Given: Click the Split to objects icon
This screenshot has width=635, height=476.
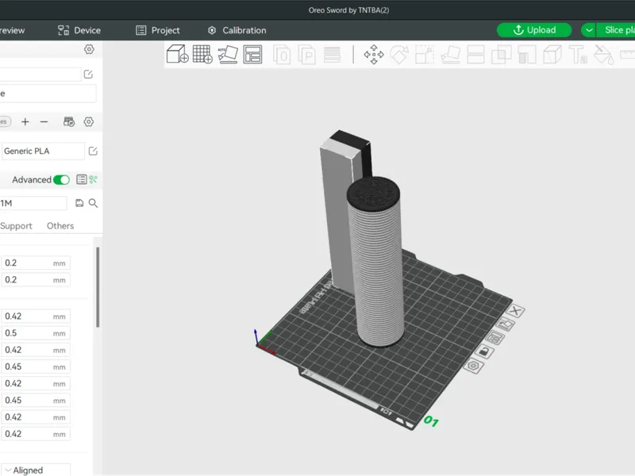Looking at the screenshot, I should [282, 55].
